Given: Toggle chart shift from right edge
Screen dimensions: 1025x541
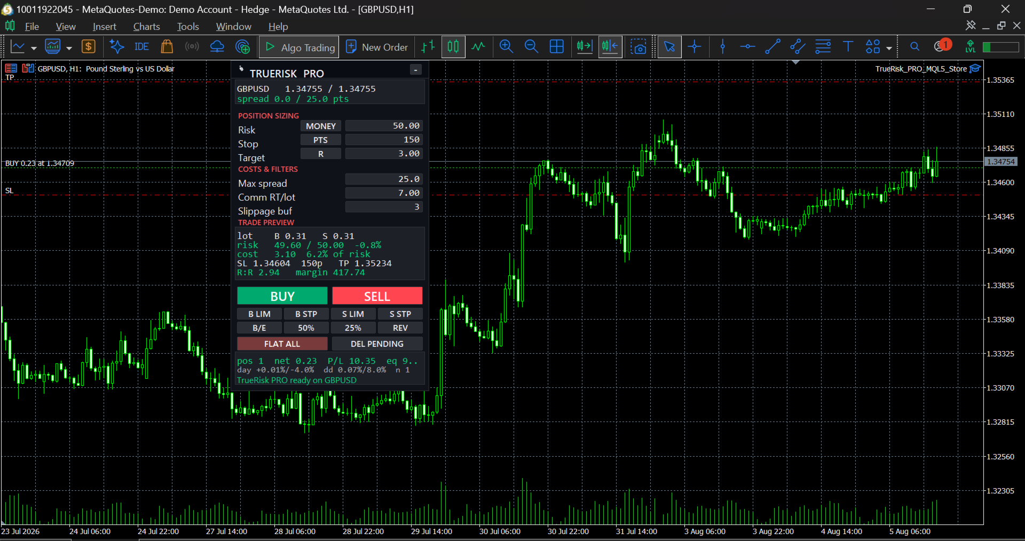Looking at the screenshot, I should [x=610, y=47].
